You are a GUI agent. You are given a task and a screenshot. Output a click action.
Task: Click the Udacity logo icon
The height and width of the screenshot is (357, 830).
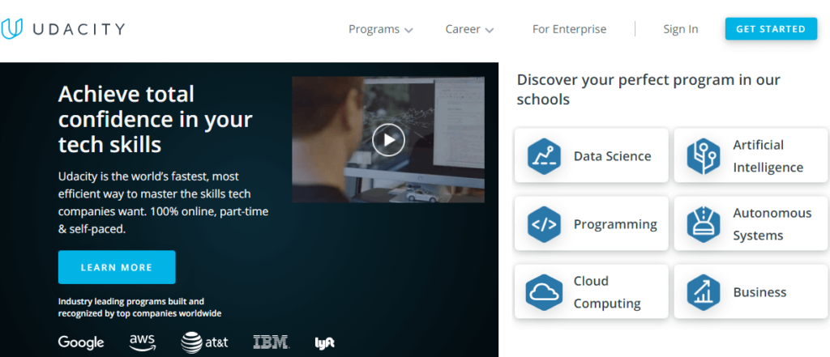11,29
